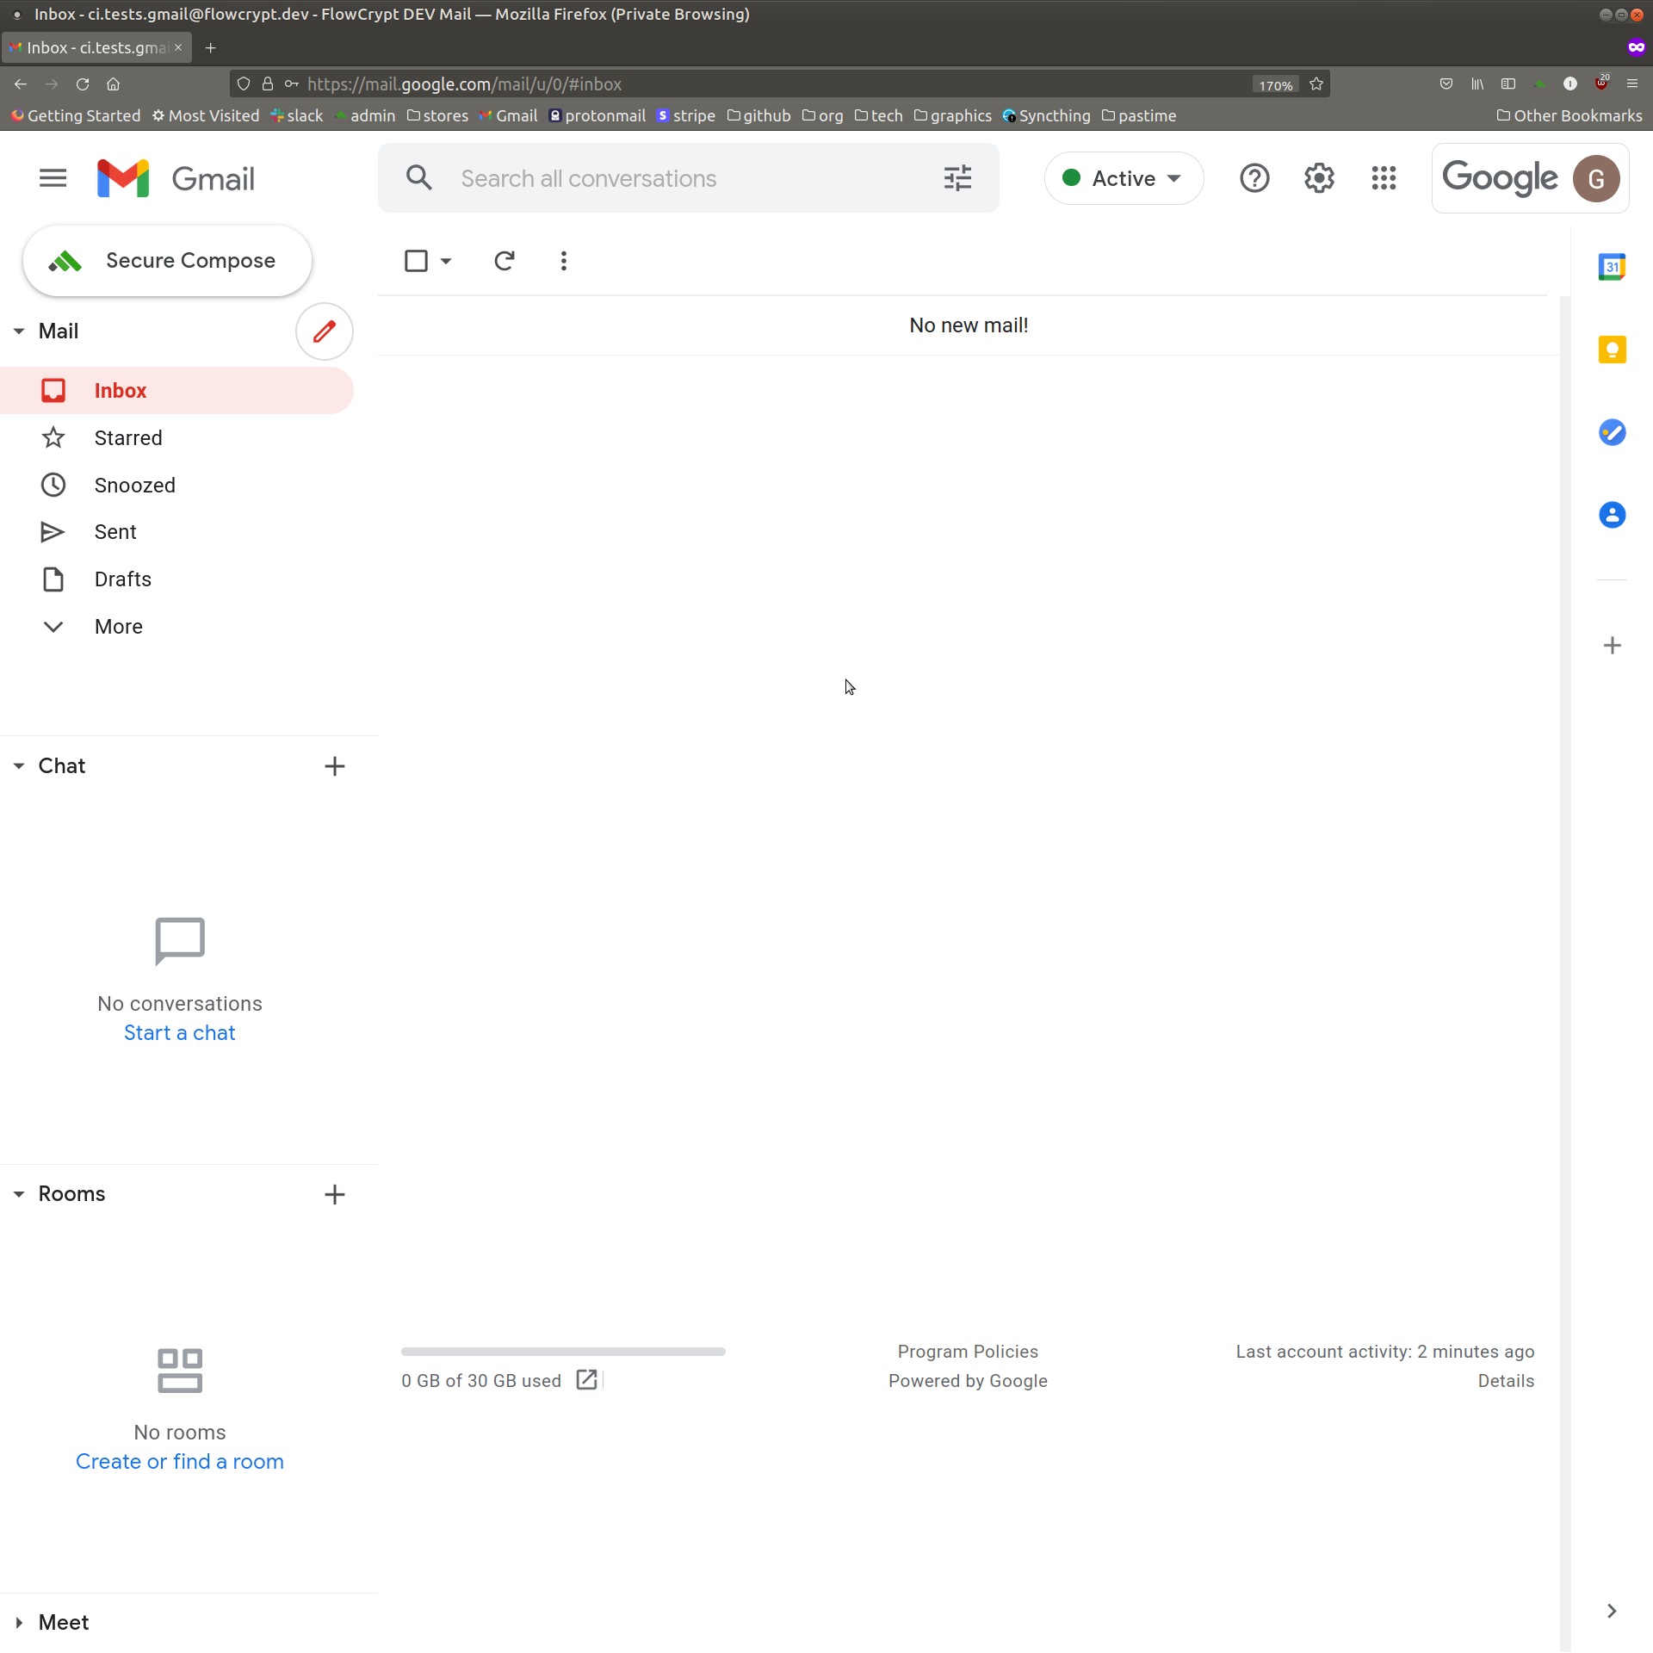The height and width of the screenshot is (1653, 1653).
Task: Open Gmail settings gear
Action: (x=1318, y=178)
